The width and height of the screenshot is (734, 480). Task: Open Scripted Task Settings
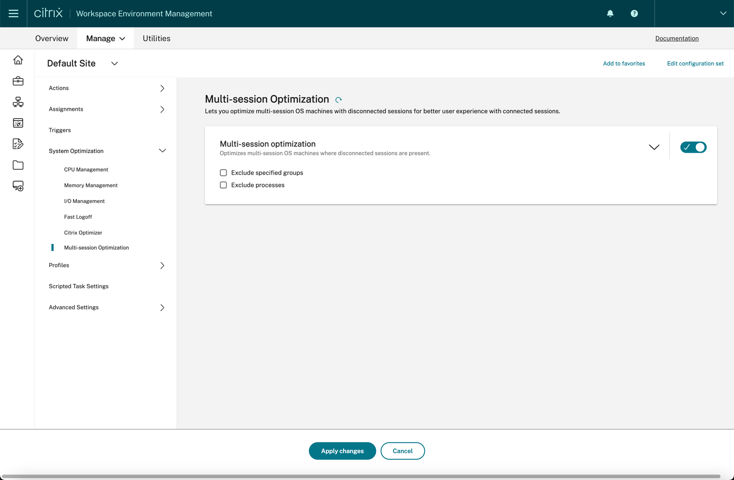79,287
